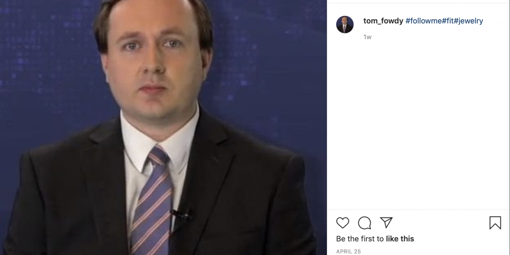This screenshot has width=510, height=255.
Task: Open the #jewelry hashtag
Action: (468, 21)
